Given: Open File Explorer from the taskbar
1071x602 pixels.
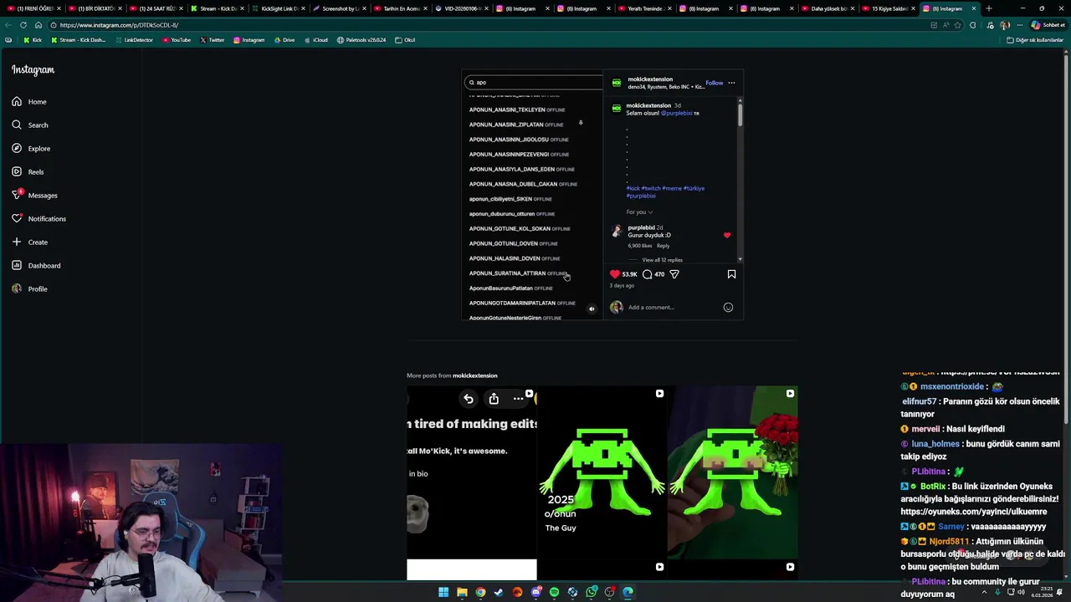Looking at the screenshot, I should 462,593.
